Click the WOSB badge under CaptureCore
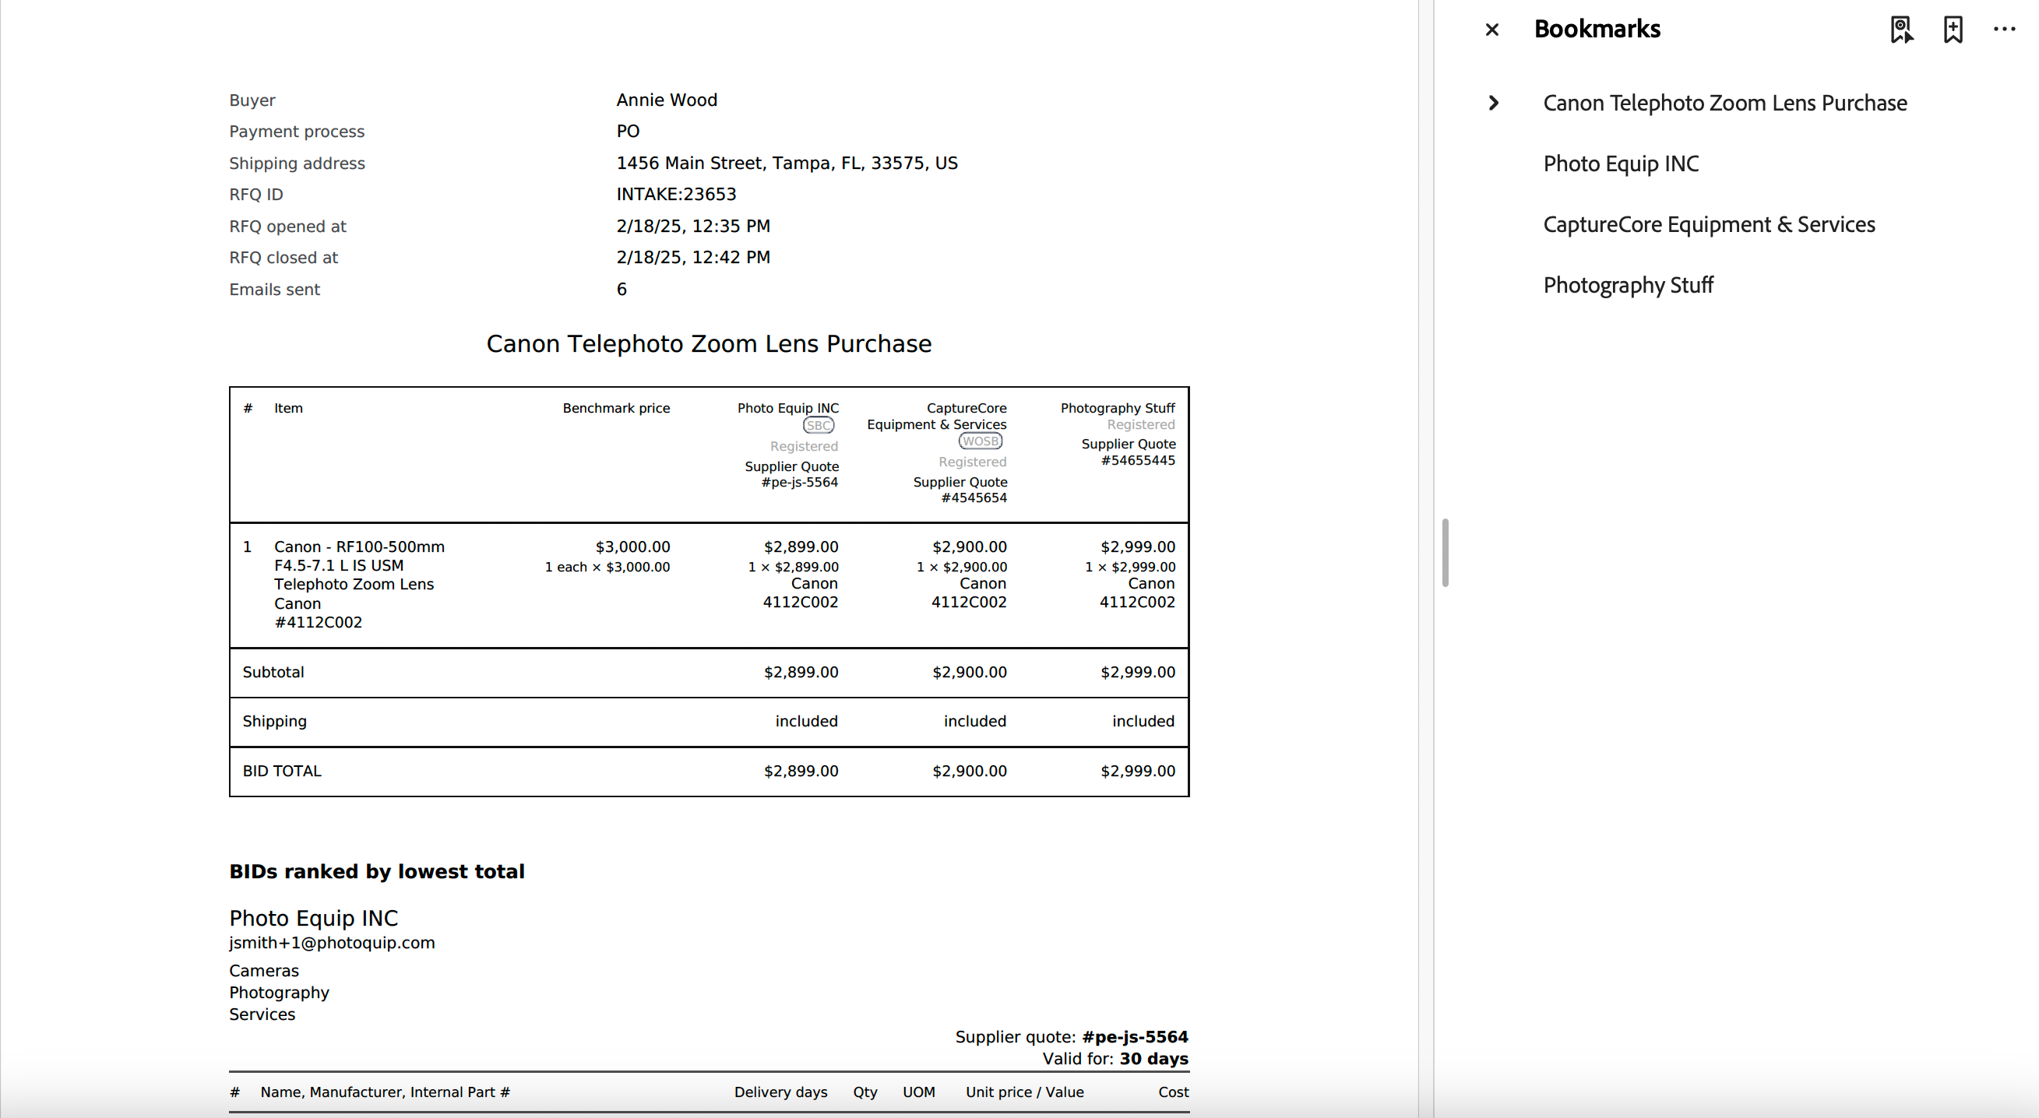This screenshot has width=2039, height=1118. pos(980,441)
